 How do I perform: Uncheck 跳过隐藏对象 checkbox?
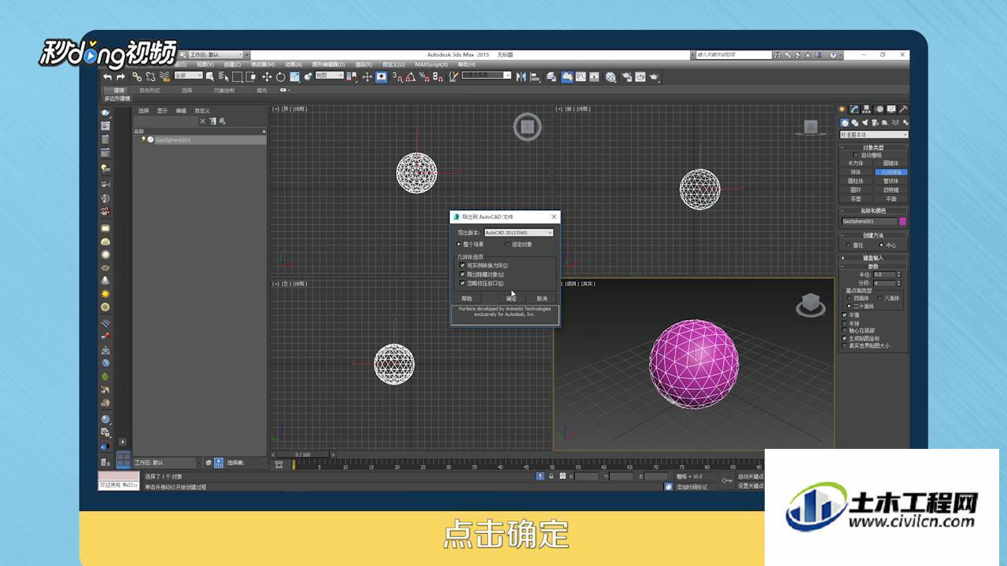click(463, 274)
